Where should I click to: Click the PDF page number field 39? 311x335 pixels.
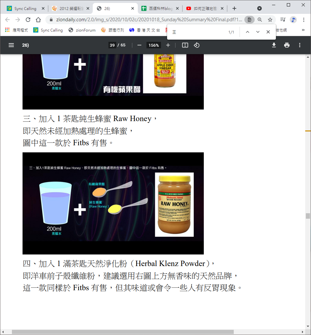tap(112, 45)
